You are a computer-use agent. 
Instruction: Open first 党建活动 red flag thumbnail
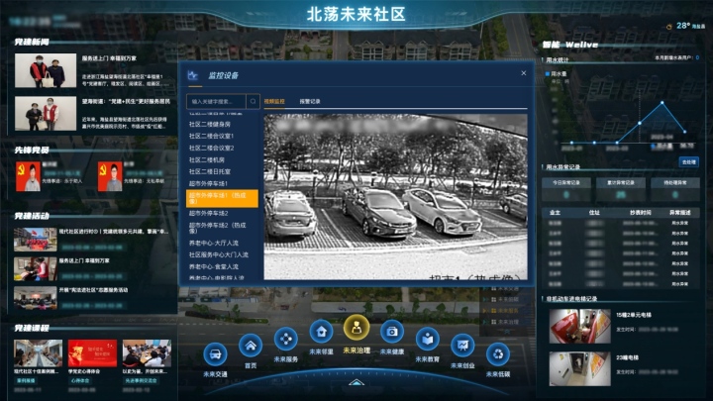pyautogui.click(x=35, y=240)
